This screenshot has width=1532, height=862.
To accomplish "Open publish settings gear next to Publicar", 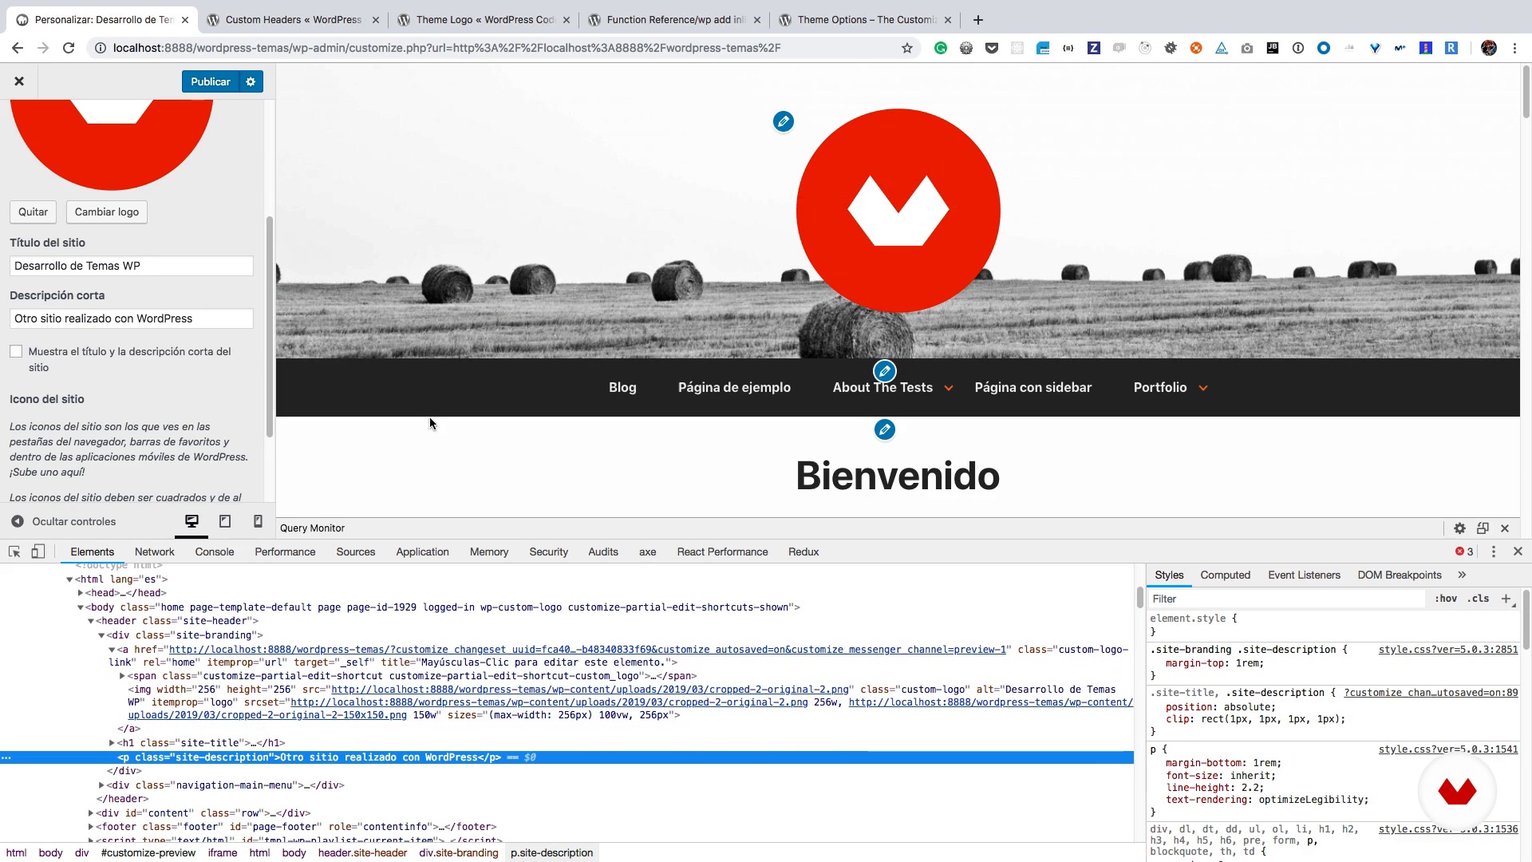I will click(251, 81).
